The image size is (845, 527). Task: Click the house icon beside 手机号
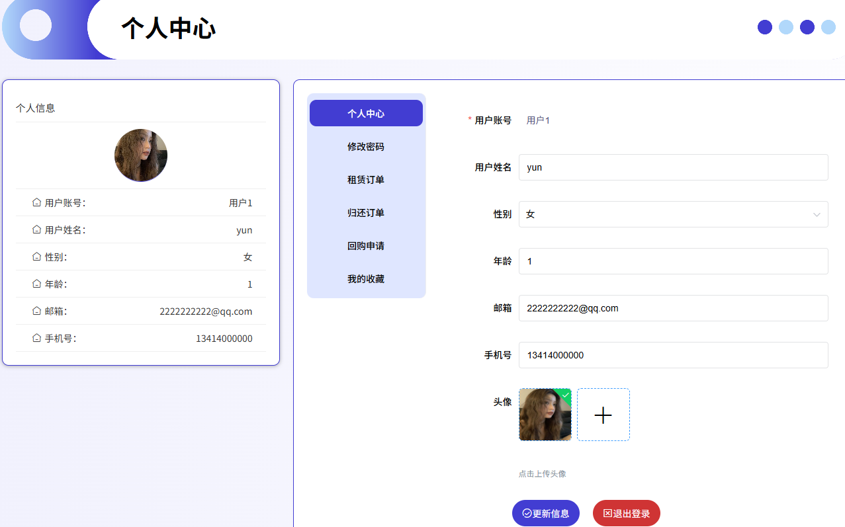click(36, 338)
